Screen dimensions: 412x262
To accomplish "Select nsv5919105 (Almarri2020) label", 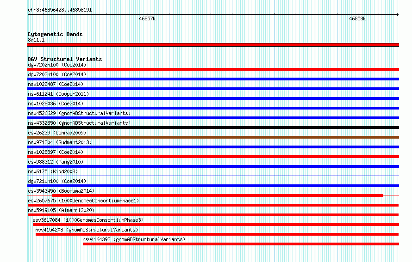I will pos(61,210).
